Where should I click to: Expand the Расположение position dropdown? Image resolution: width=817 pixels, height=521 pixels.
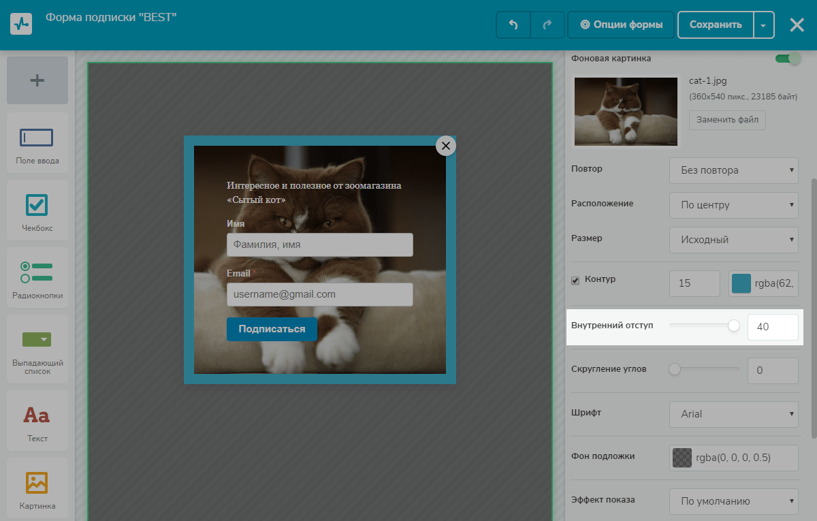pyautogui.click(x=733, y=205)
